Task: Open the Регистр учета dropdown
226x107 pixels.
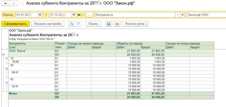Action: click(x=135, y=24)
